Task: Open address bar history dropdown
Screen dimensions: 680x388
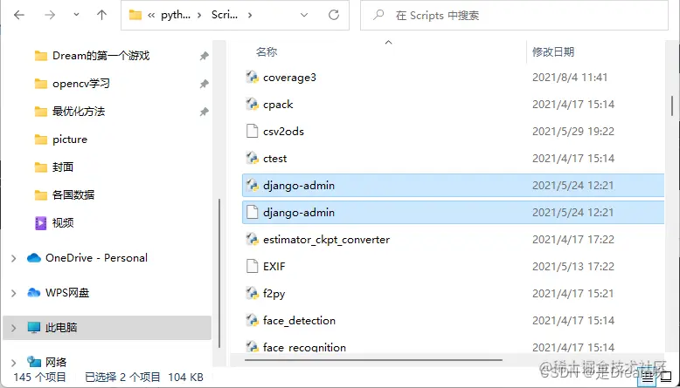Action: pyautogui.click(x=304, y=15)
